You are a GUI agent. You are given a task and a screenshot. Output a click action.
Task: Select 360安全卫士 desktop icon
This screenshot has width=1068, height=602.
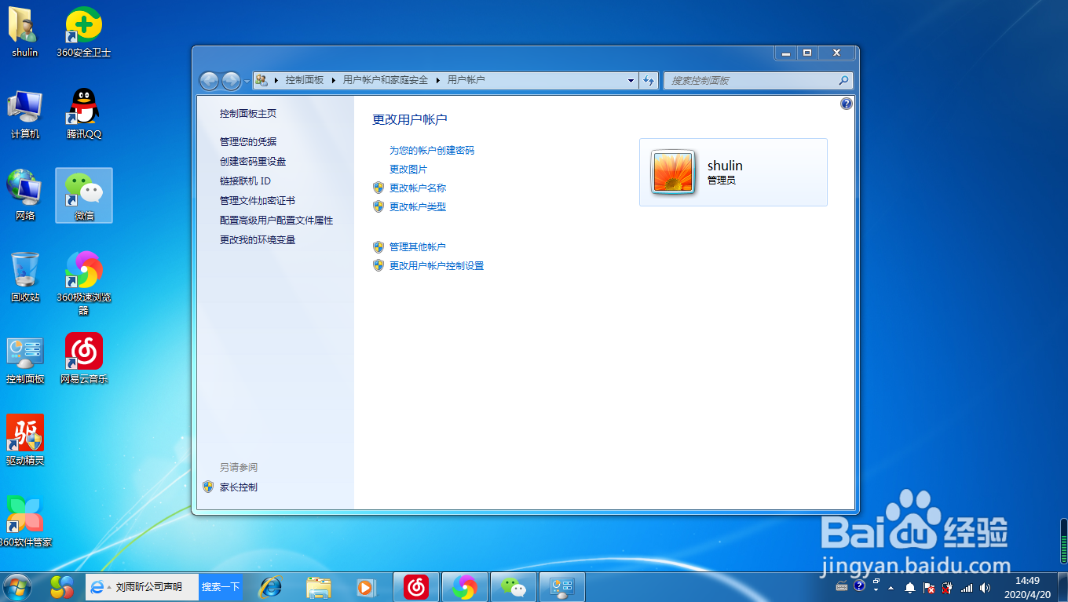click(x=84, y=32)
